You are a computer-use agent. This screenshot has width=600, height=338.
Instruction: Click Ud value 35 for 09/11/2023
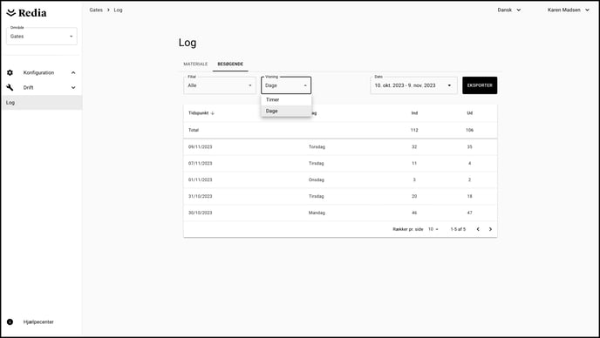click(469, 147)
